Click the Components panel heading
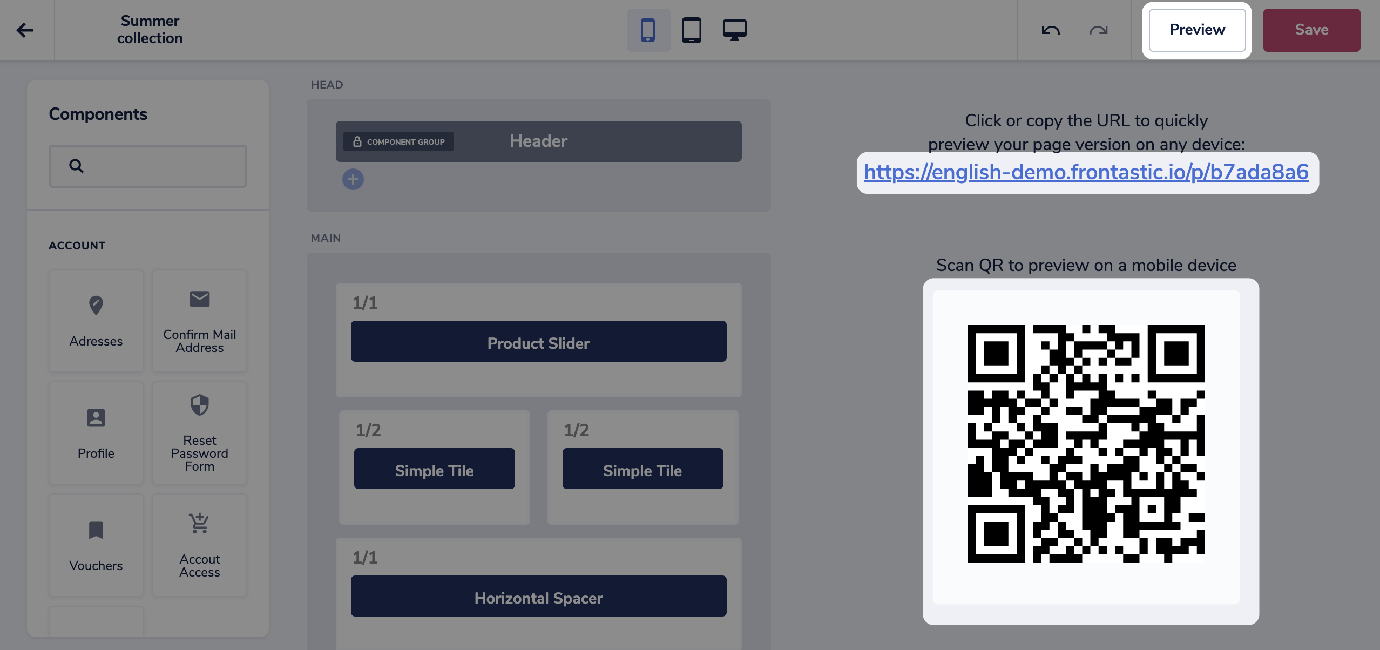The width and height of the screenshot is (1380, 650). pyautogui.click(x=98, y=114)
